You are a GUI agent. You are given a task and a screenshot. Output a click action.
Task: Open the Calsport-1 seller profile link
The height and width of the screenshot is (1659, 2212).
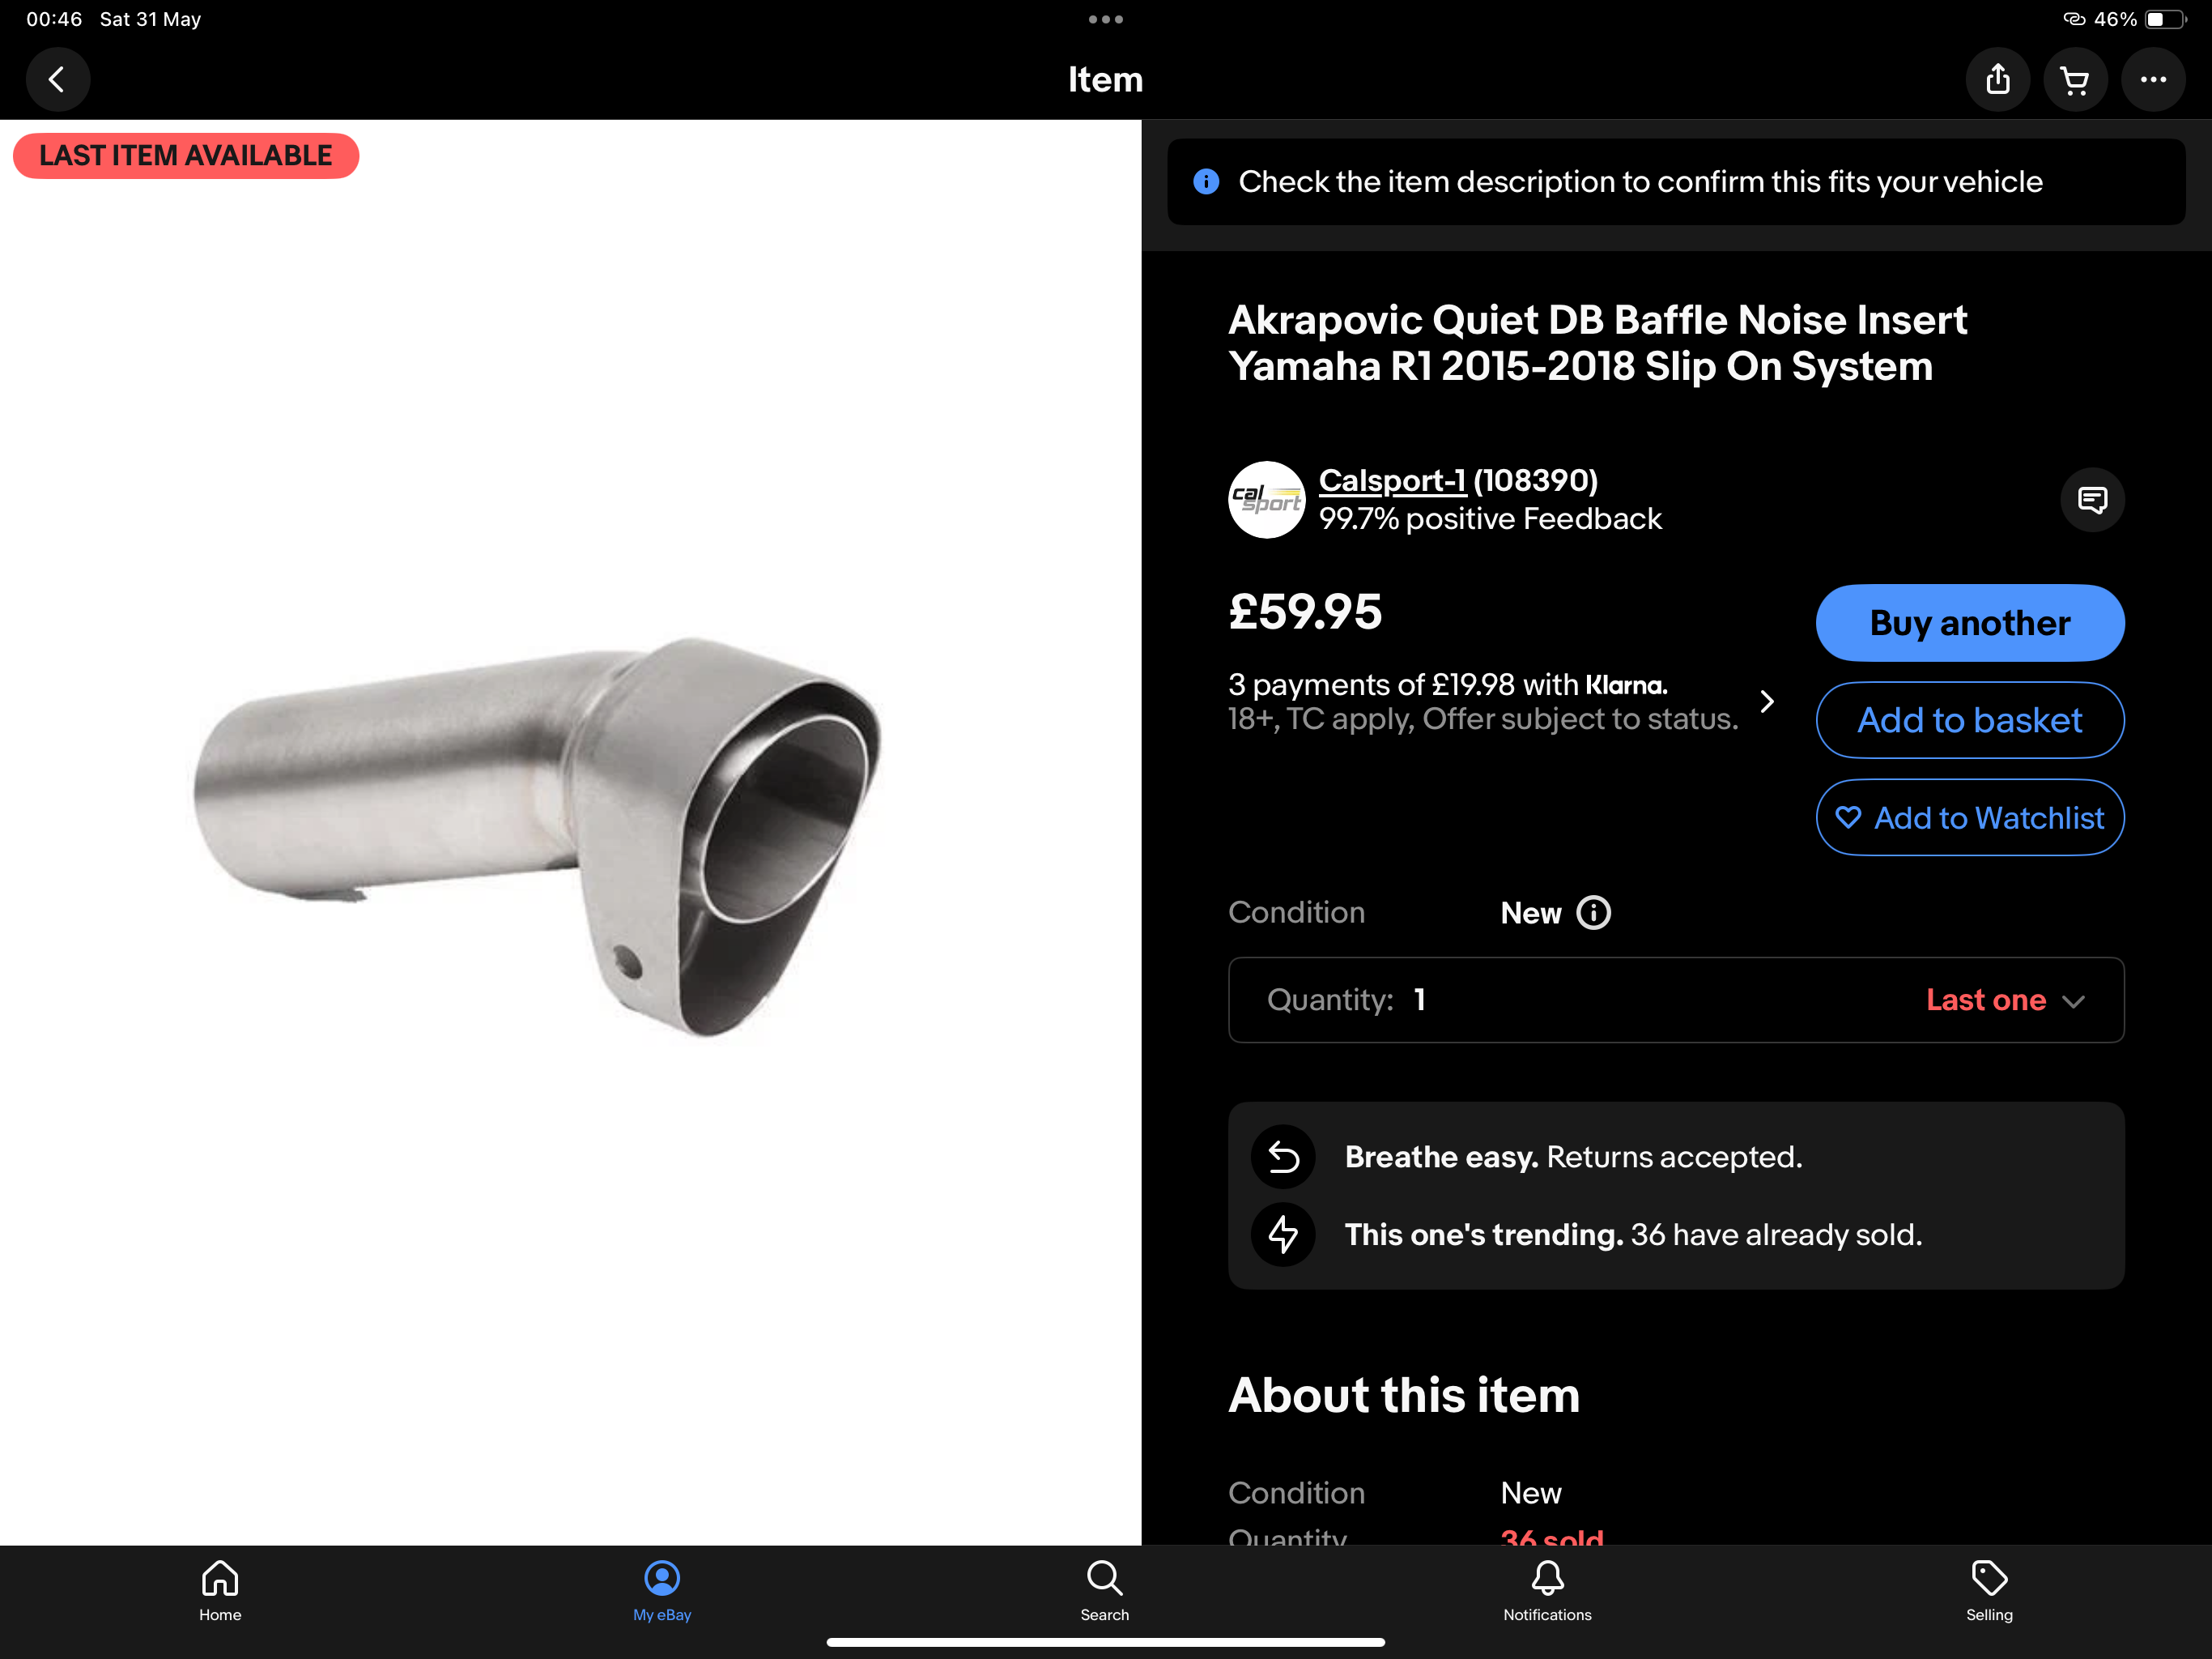click(x=1392, y=480)
